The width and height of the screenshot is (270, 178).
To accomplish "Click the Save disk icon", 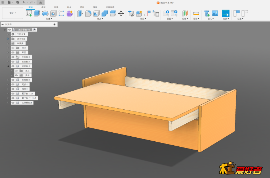I will click(x=18, y=2).
